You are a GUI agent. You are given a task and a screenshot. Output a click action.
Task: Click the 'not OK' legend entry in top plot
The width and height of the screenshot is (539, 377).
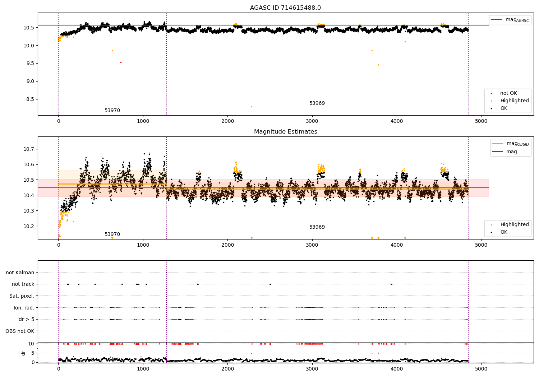coord(508,93)
